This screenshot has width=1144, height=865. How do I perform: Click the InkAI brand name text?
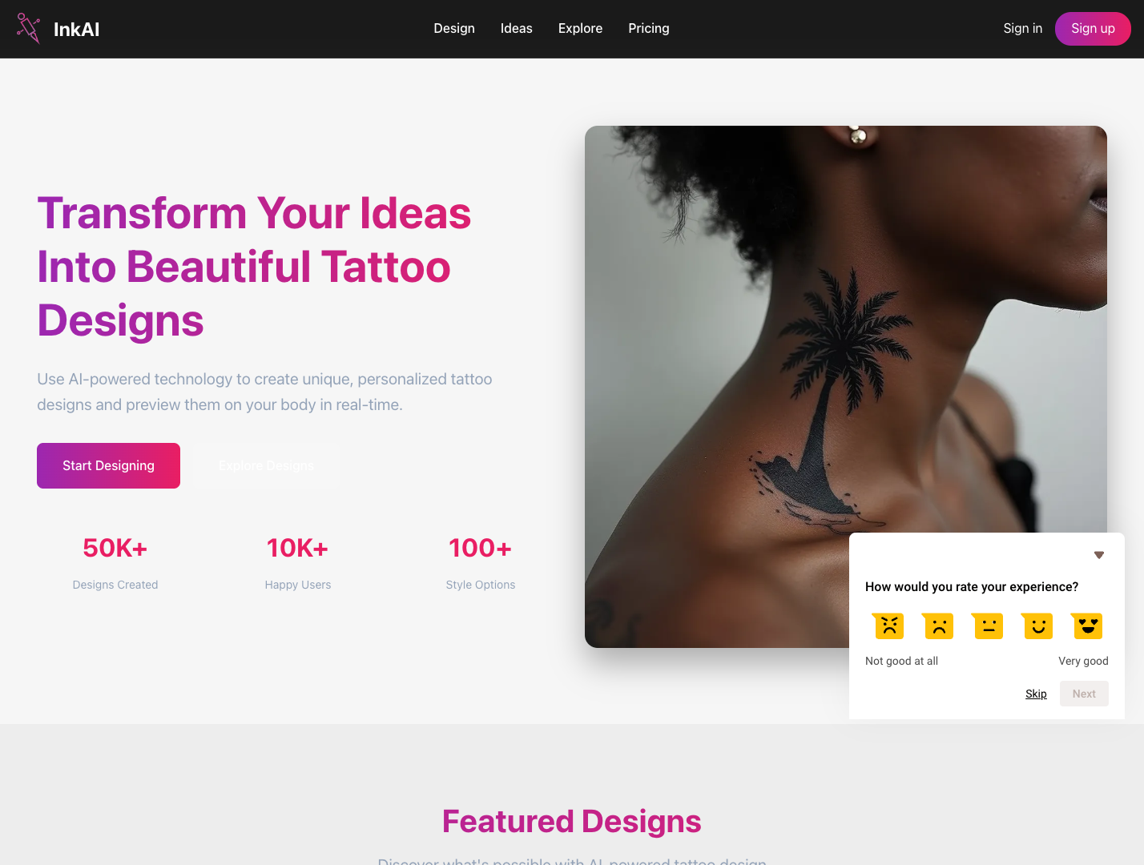pos(77,30)
